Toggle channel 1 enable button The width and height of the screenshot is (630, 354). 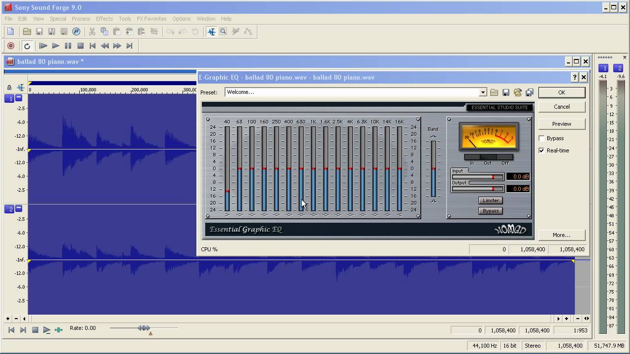click(9, 98)
